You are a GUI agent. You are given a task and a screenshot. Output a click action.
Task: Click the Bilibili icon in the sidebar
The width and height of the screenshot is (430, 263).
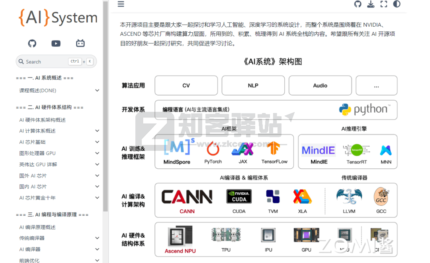(x=80, y=43)
